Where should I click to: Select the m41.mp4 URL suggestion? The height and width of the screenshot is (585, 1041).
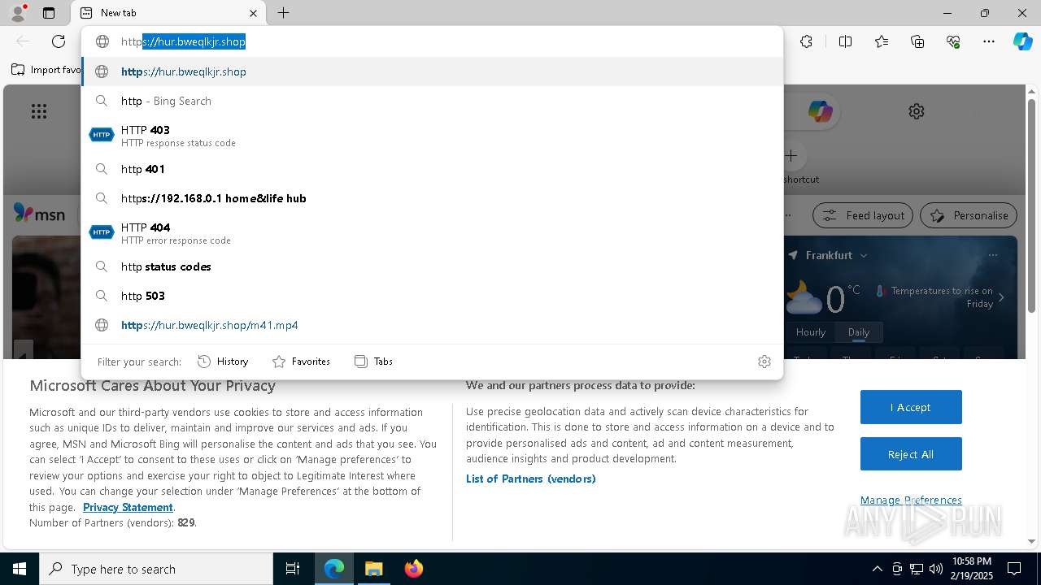(432, 325)
